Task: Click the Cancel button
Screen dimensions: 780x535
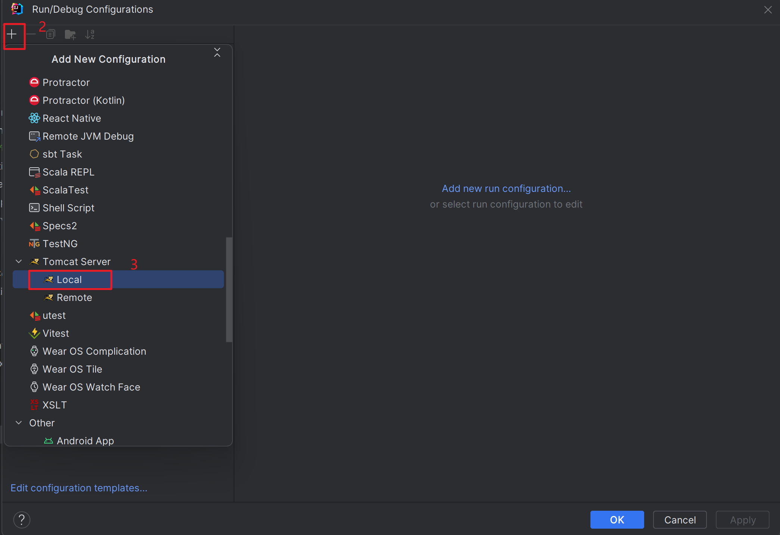Action: click(680, 520)
